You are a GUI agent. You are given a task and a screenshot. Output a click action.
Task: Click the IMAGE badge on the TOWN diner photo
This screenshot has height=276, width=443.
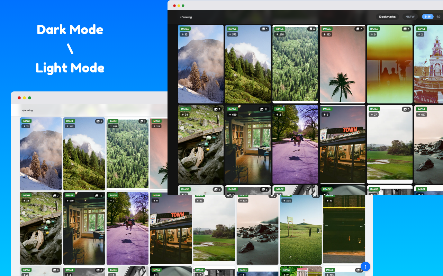coord(327,109)
